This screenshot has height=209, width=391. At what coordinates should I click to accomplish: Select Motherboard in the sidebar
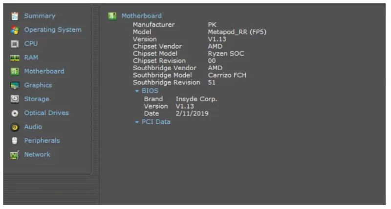tap(44, 71)
